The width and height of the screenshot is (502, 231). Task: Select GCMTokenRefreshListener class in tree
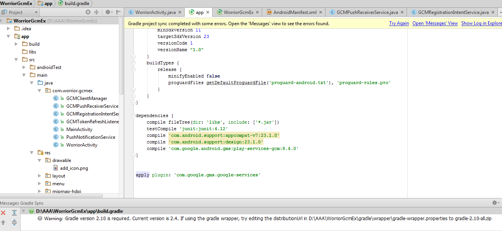click(x=92, y=121)
